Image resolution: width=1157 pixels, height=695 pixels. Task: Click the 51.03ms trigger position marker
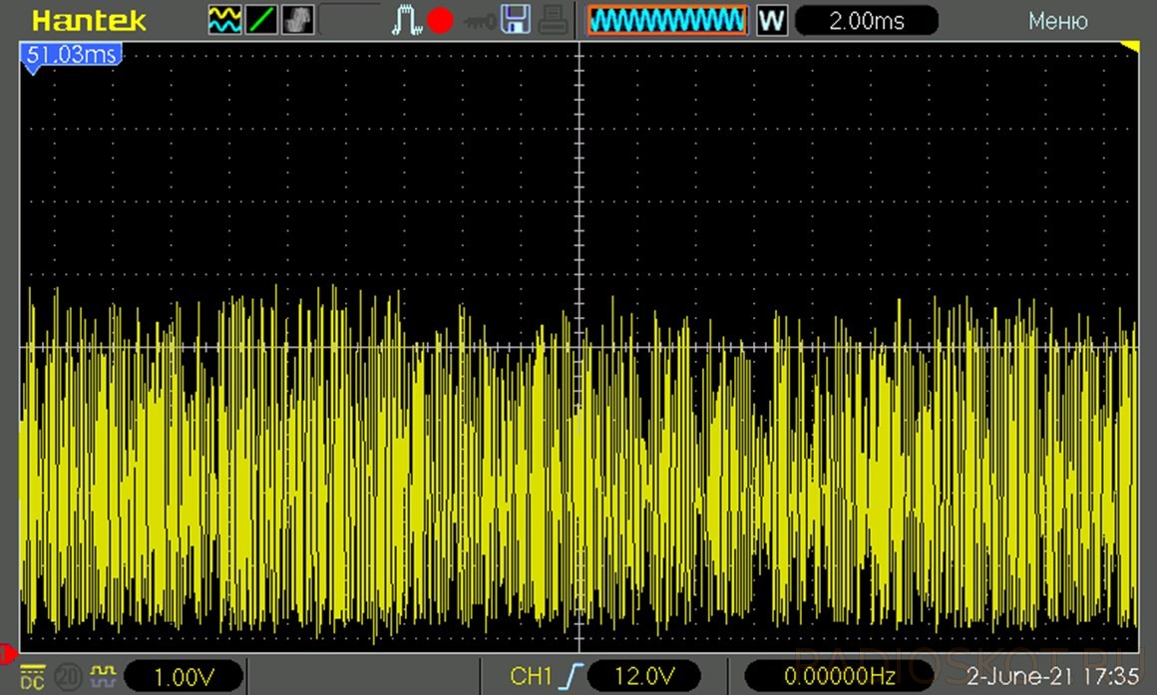click(x=70, y=56)
